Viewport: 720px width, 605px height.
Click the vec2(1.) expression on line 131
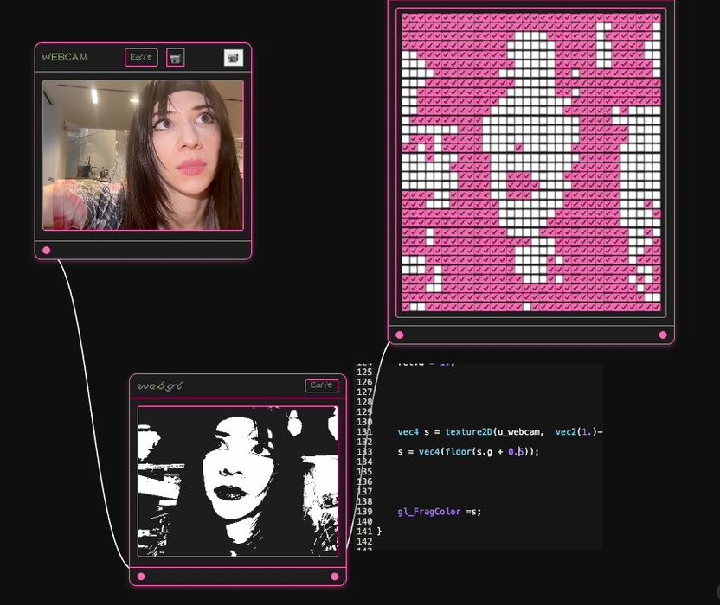tap(575, 432)
